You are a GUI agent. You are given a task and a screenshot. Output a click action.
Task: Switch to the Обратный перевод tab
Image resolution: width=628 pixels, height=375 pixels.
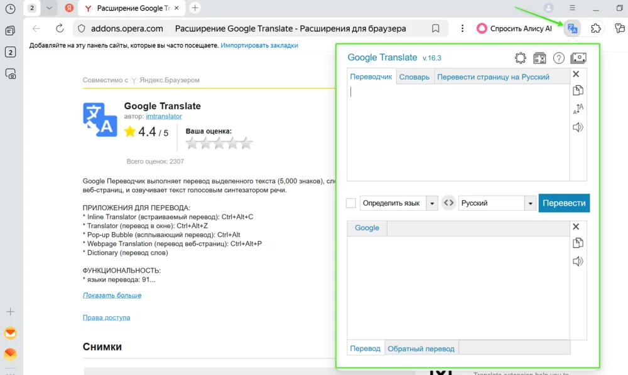[421, 349]
